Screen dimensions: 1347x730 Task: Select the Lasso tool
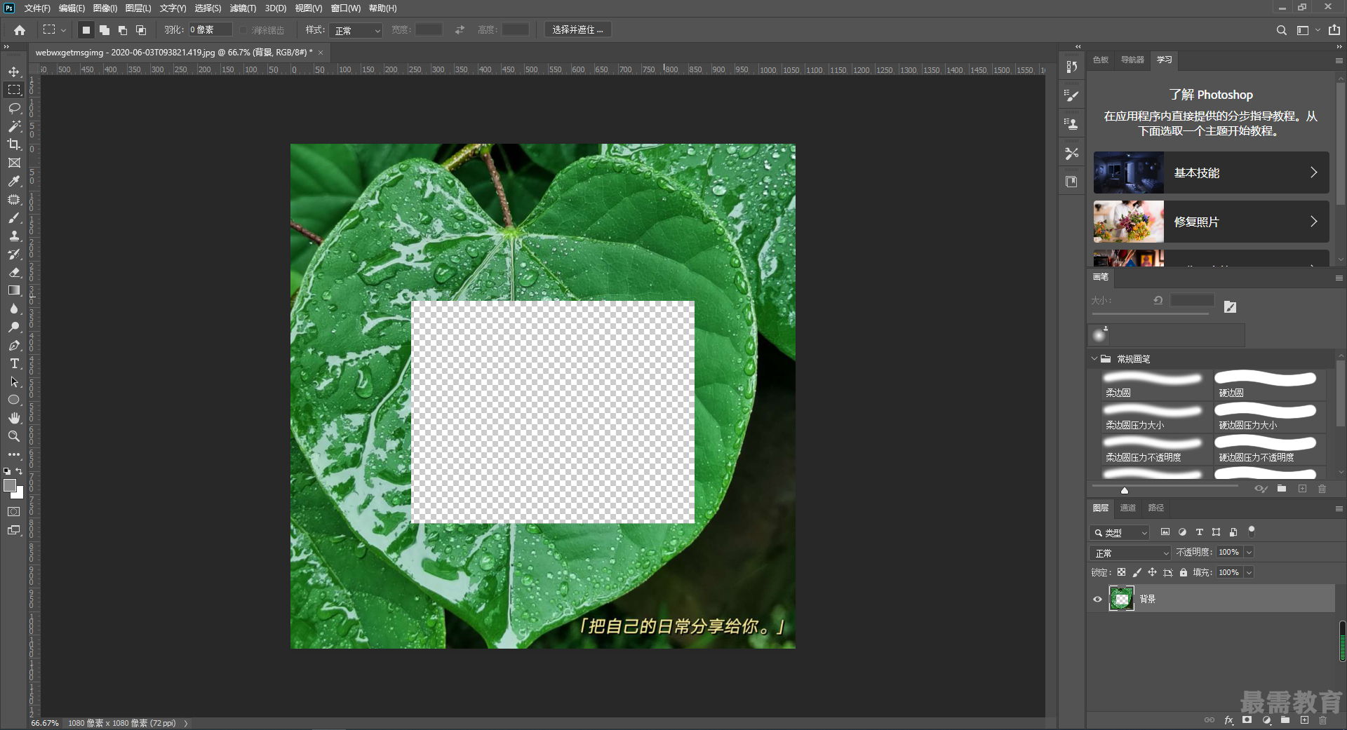coord(14,108)
